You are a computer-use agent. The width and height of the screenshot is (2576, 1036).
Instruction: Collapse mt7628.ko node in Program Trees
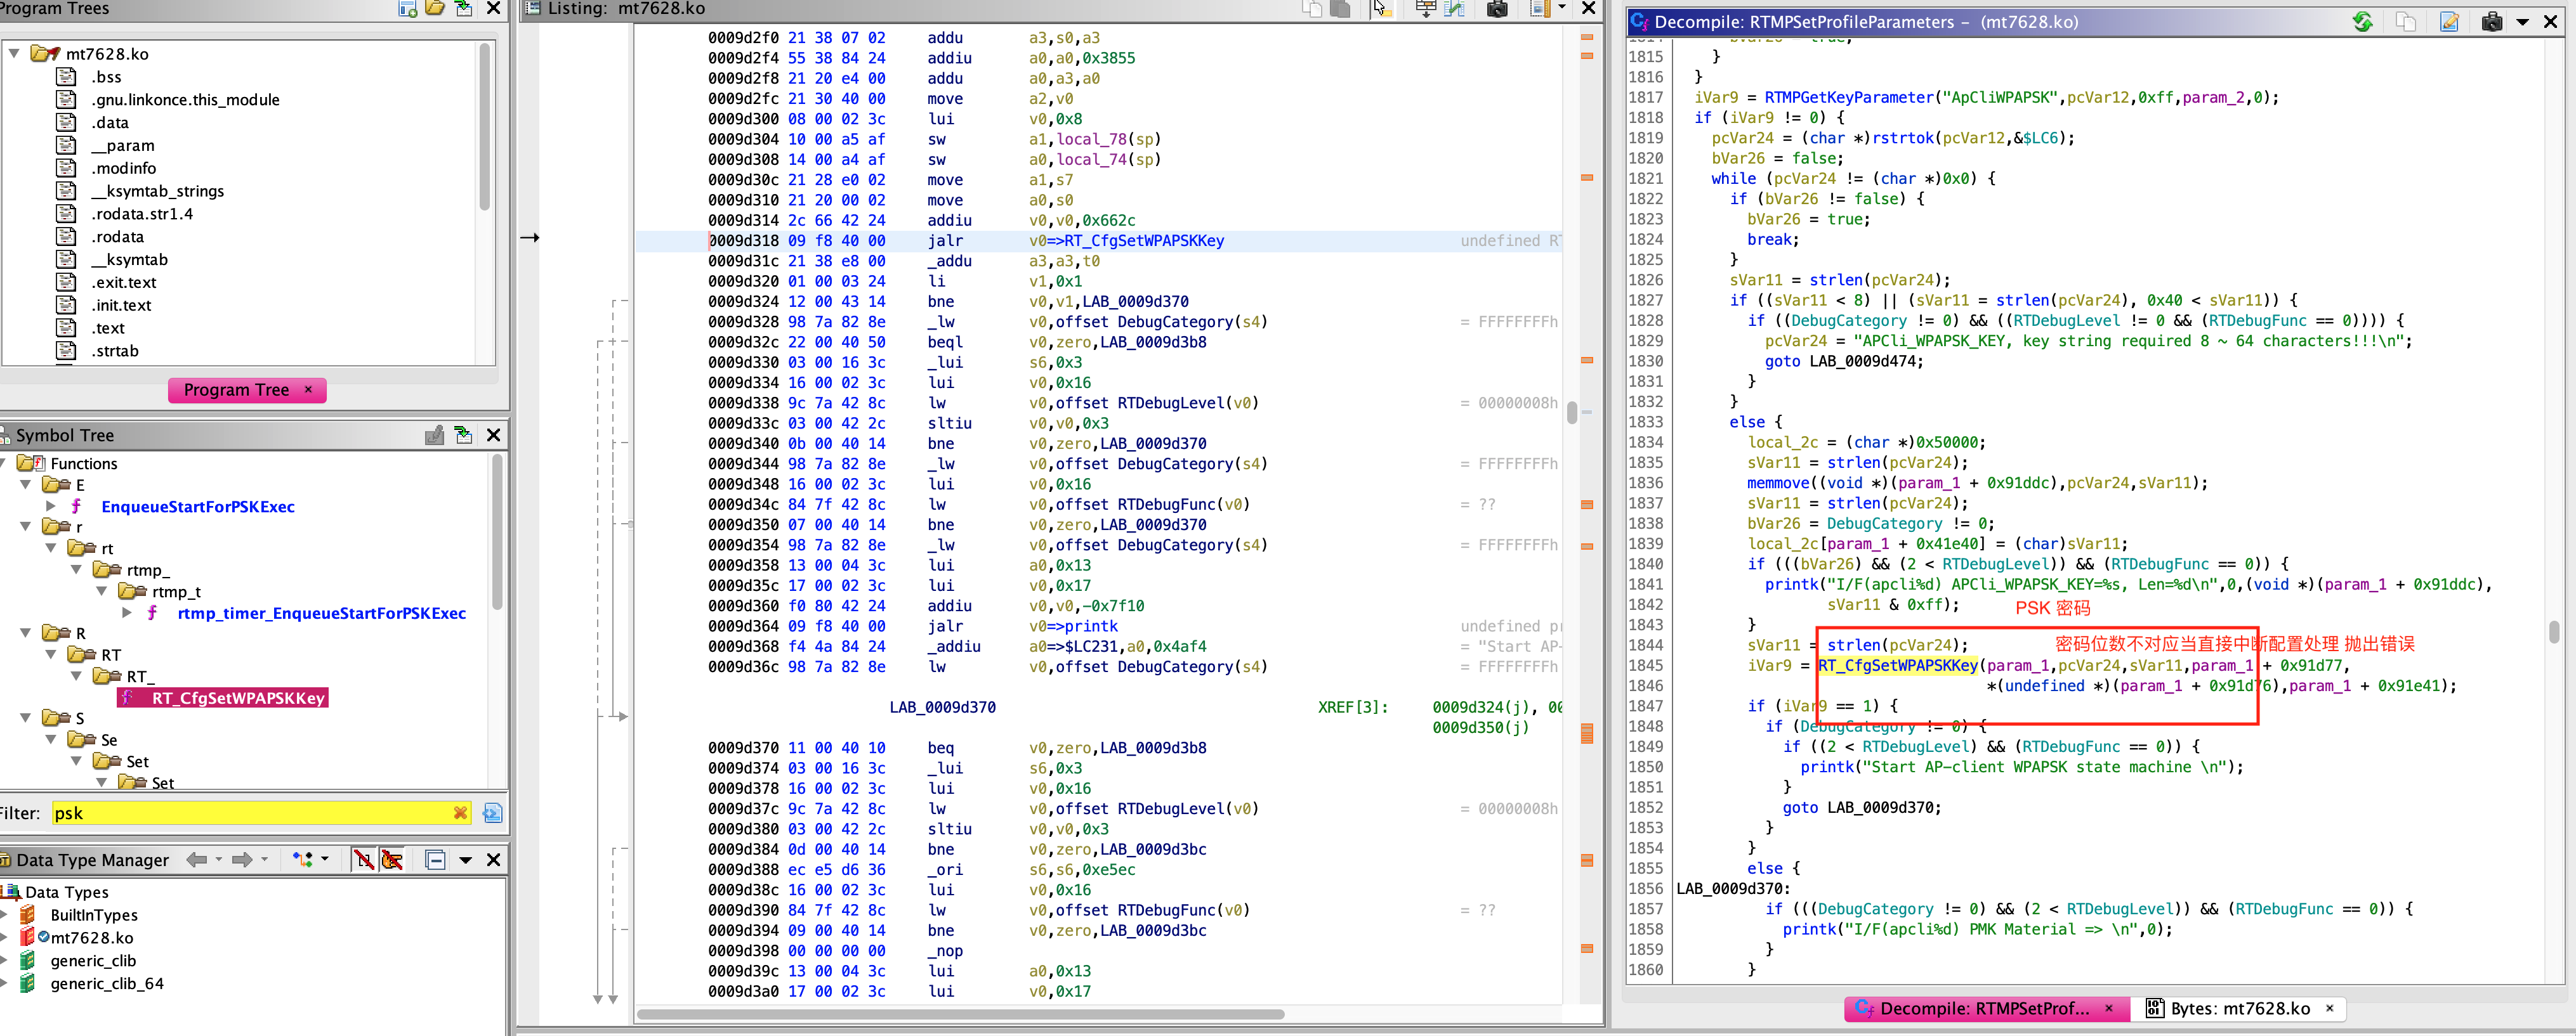14,53
